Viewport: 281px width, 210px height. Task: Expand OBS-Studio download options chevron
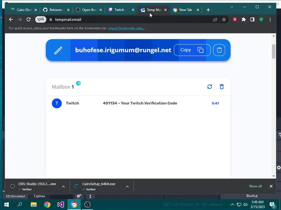[63, 186]
